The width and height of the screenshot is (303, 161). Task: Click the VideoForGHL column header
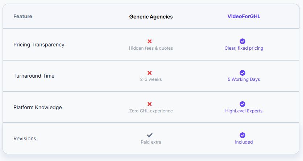244,16
